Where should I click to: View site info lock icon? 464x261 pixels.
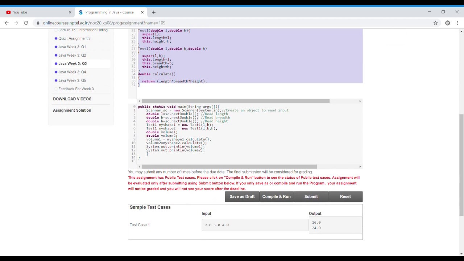(x=38, y=23)
